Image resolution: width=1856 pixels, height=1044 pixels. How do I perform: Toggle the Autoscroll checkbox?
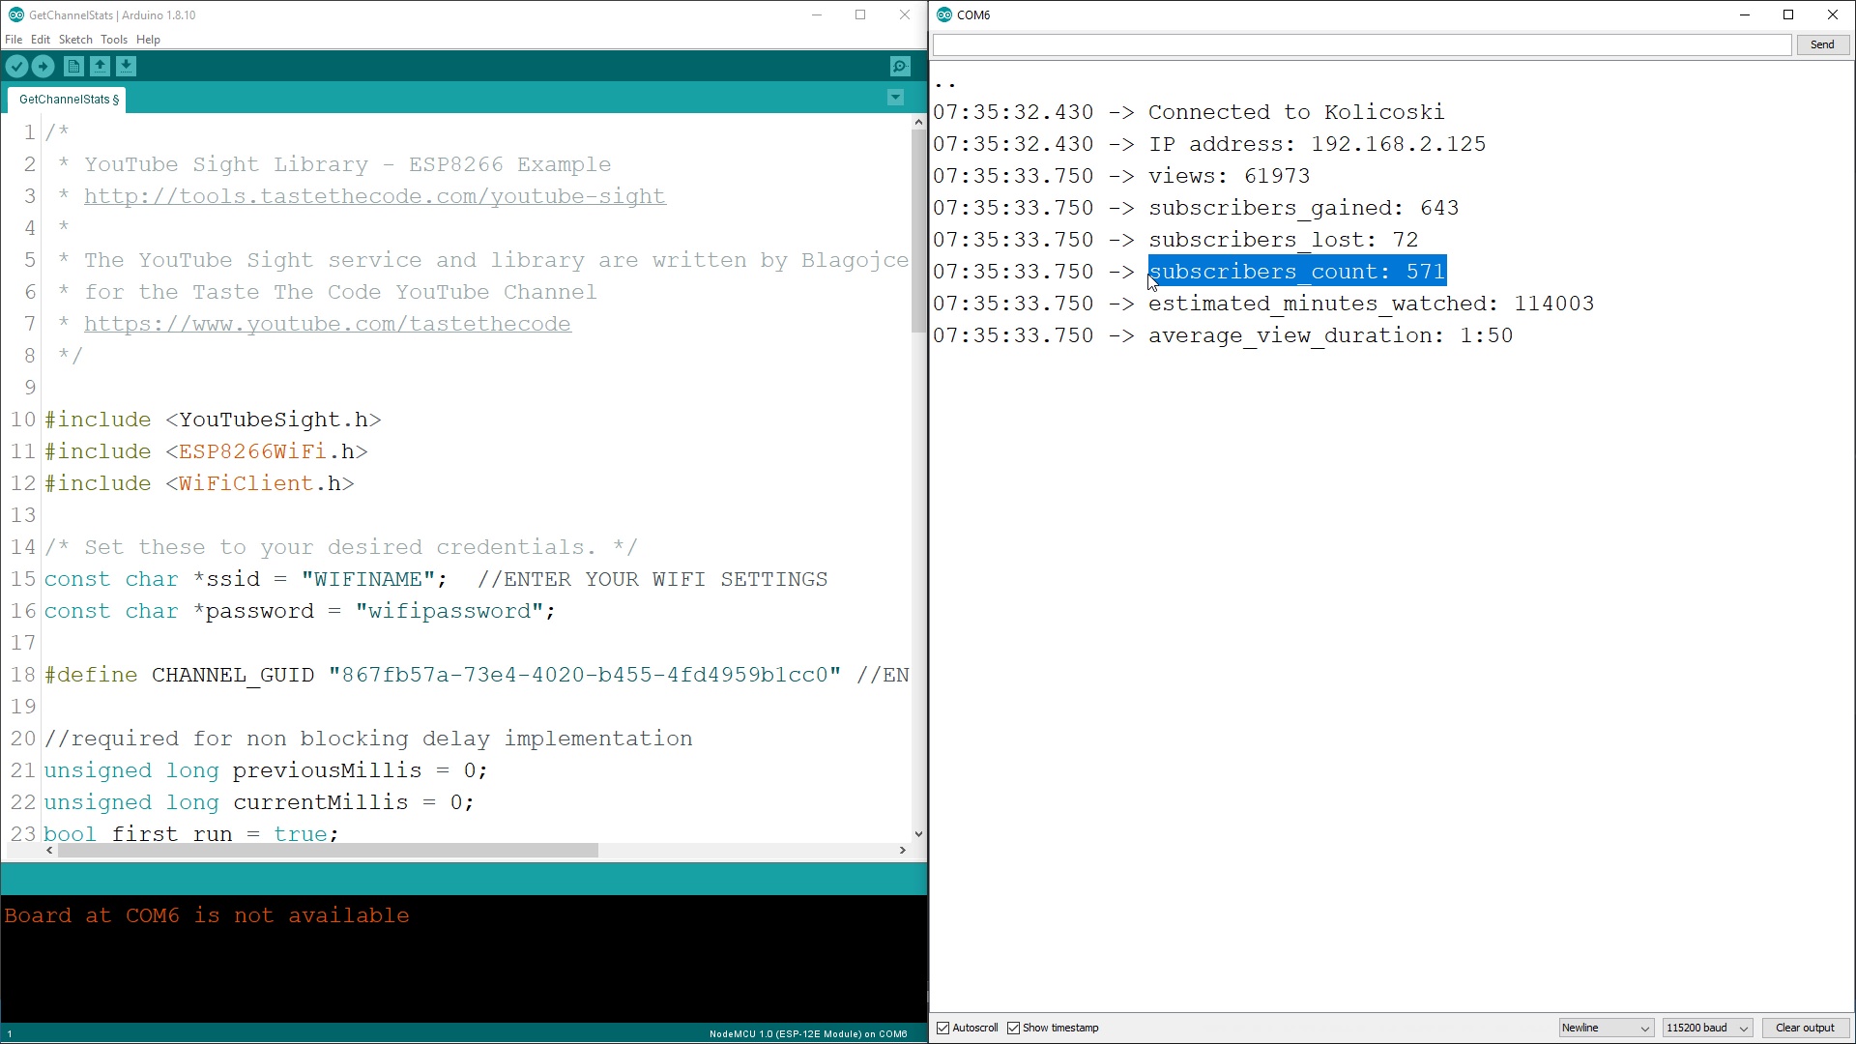click(943, 1028)
